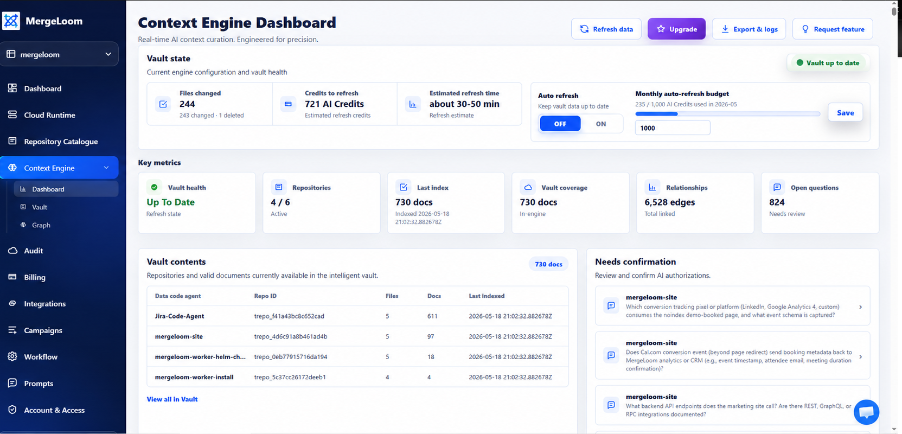Open Export & logs
The height and width of the screenshot is (434, 902).
(749, 29)
